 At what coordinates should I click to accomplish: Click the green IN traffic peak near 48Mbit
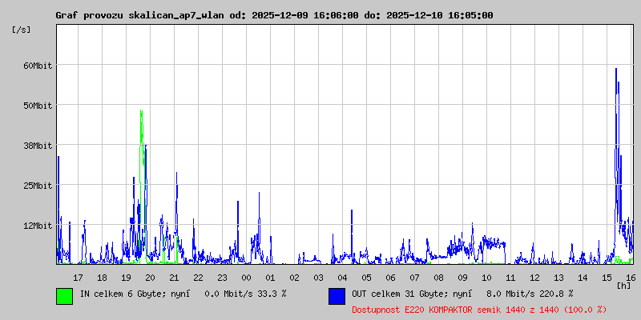point(141,111)
